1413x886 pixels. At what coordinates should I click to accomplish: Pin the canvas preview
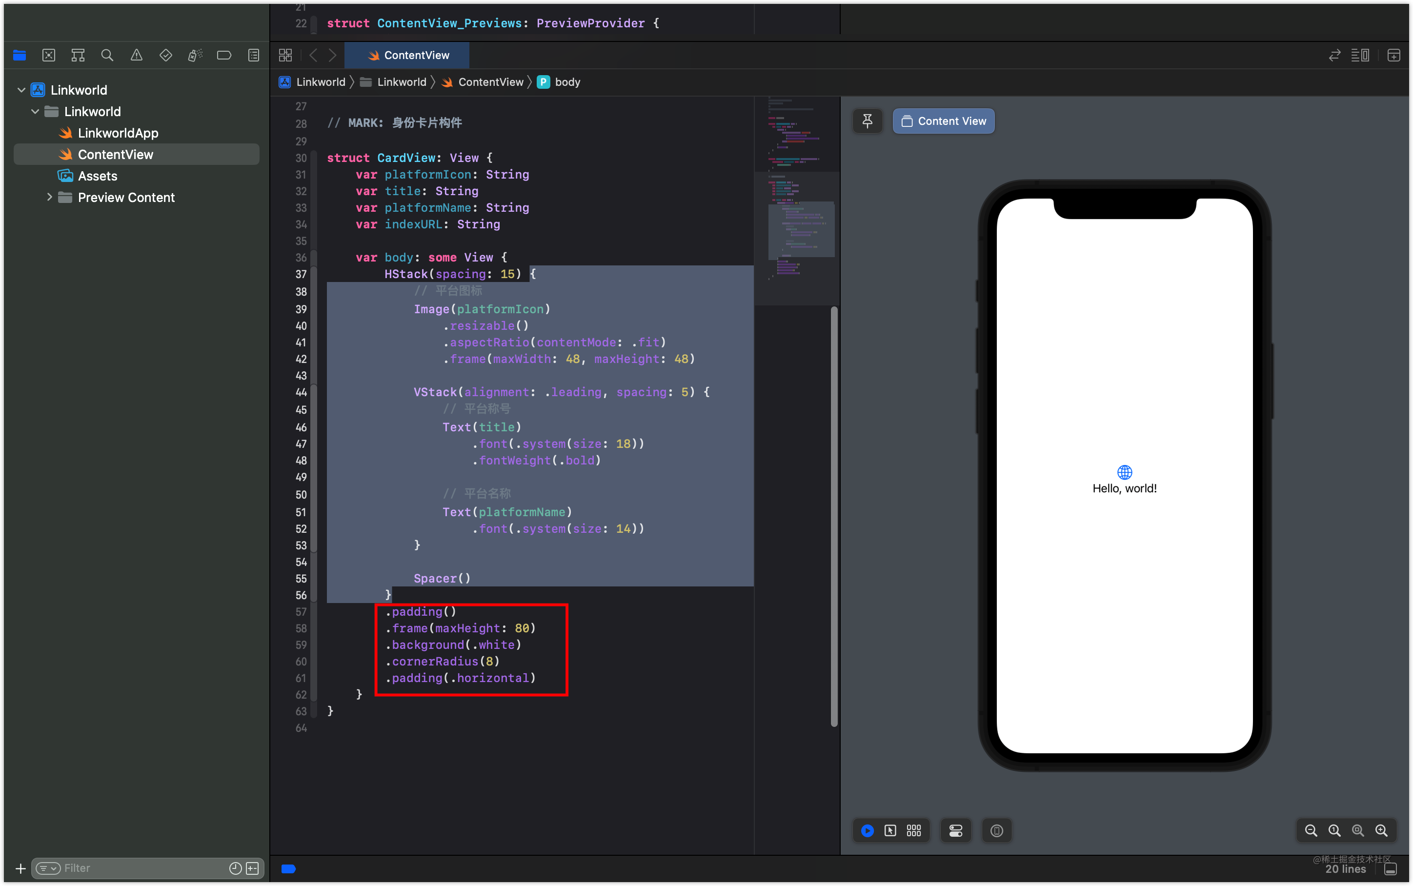[x=868, y=121]
